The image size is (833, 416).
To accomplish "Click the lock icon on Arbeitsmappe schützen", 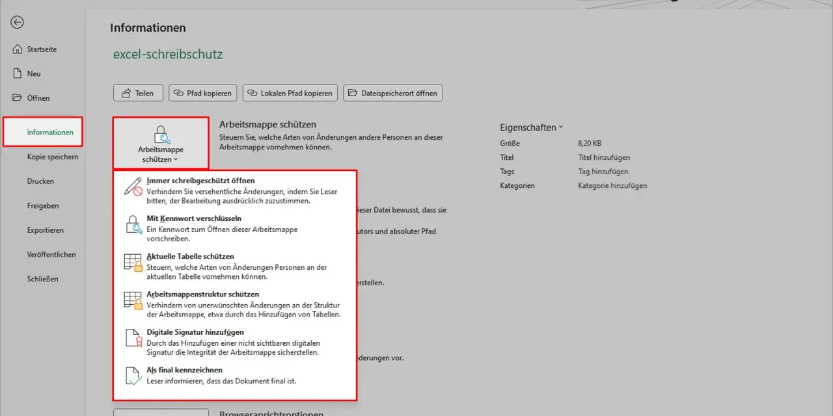I will click(161, 135).
